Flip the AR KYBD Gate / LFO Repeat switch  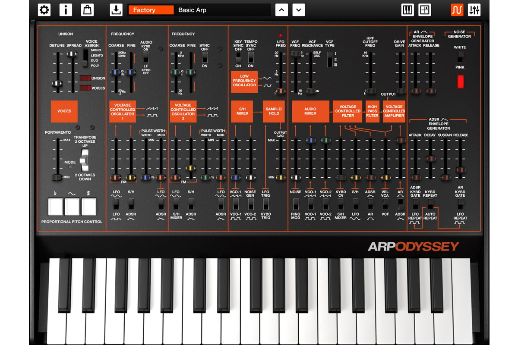460,204
